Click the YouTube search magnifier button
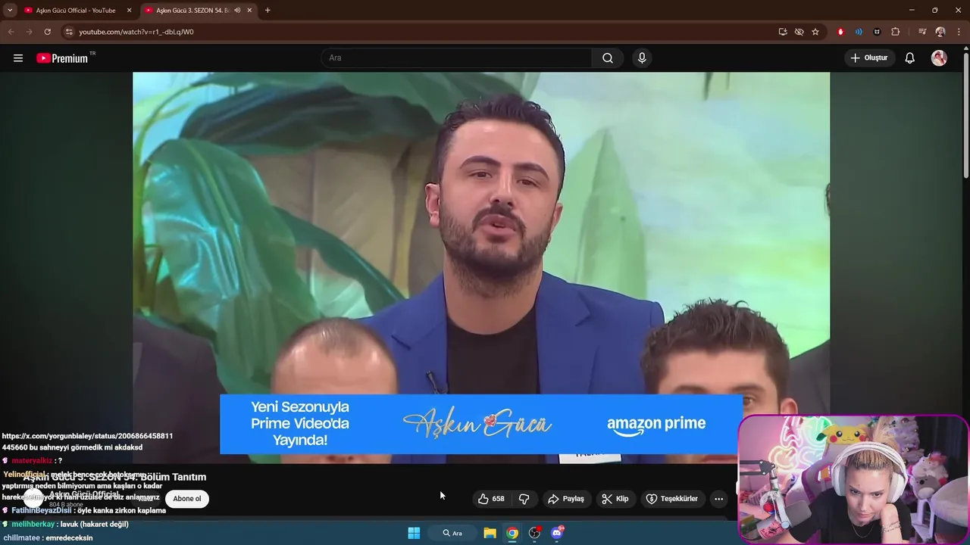The width and height of the screenshot is (970, 545). click(x=608, y=58)
